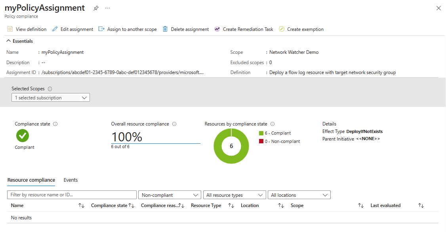Switch to the Events tab
This screenshot has height=232, width=446.
[x=71, y=180]
